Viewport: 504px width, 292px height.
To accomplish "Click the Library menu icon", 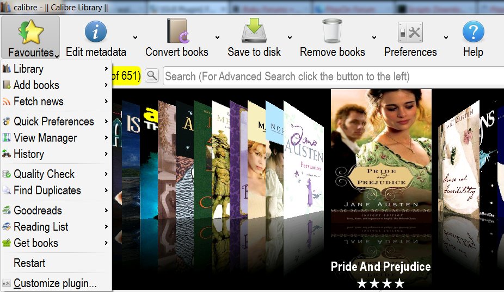I will coord(7,68).
